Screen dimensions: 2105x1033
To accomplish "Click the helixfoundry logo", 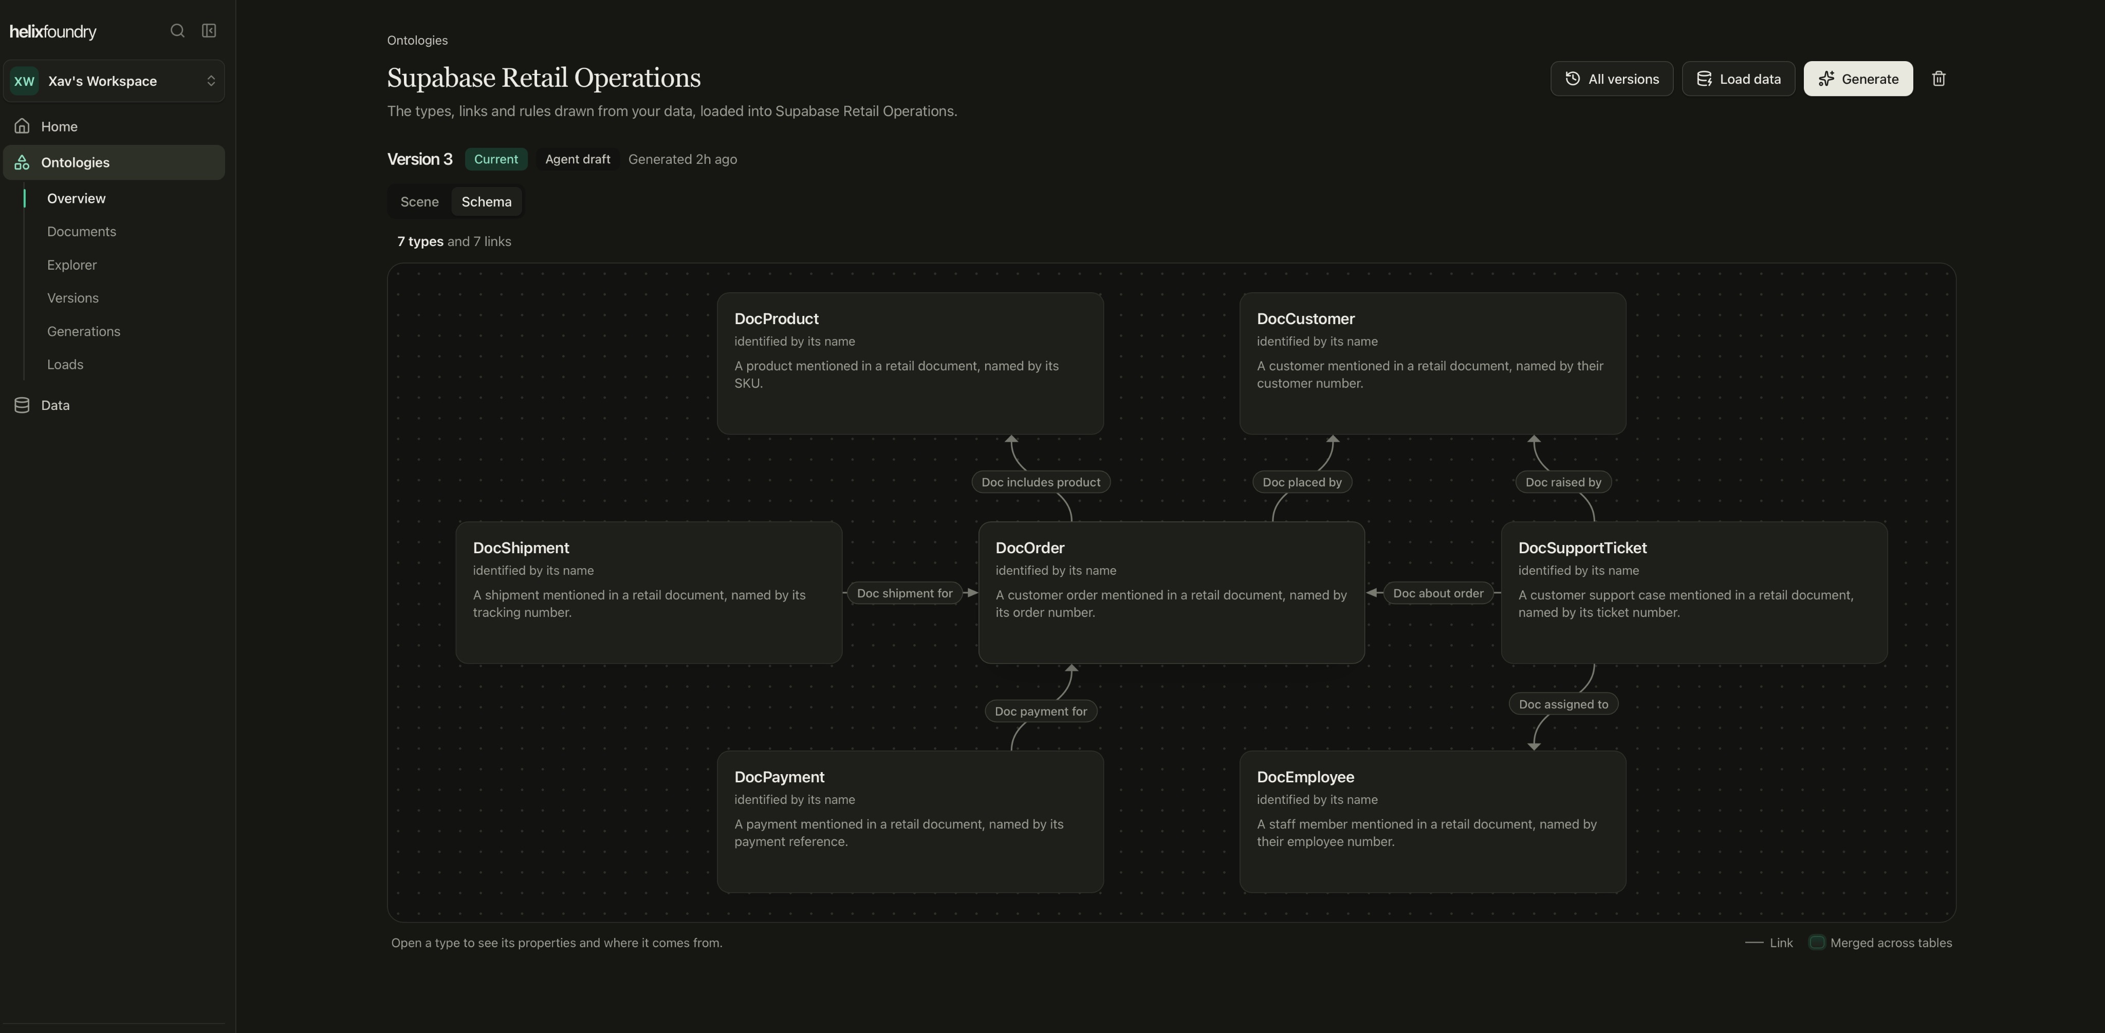I will [x=53, y=31].
